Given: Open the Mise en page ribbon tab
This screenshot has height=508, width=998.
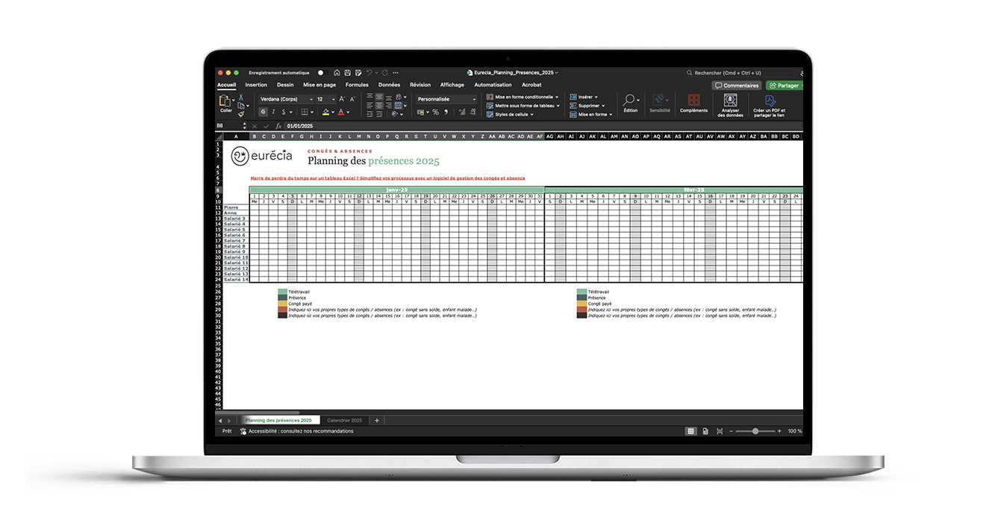Looking at the screenshot, I should click(x=319, y=85).
